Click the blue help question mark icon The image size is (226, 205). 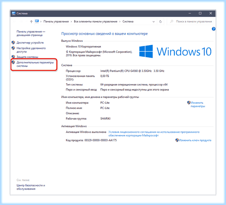pyautogui.click(x=214, y=29)
